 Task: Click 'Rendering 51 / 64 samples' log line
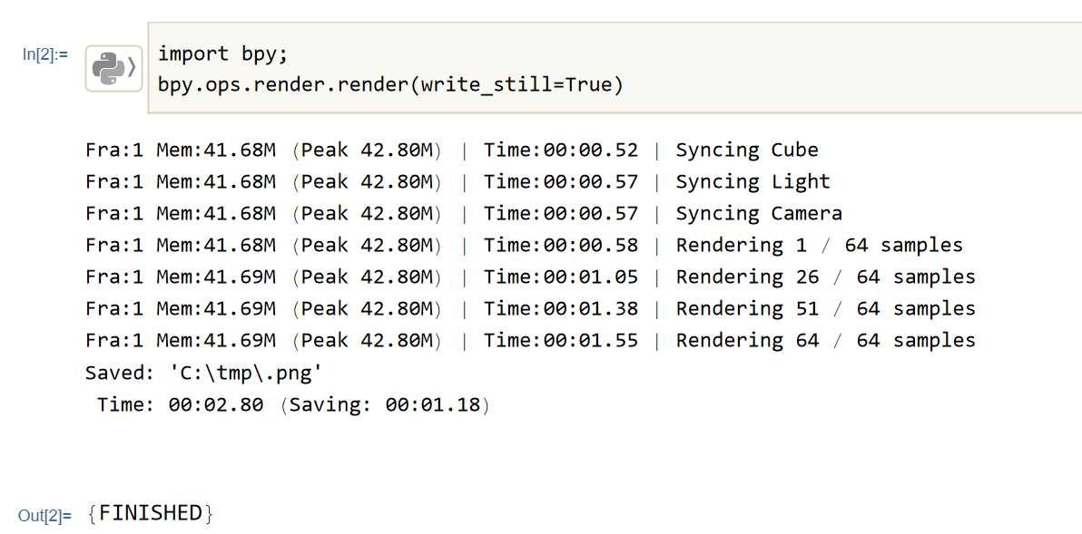click(x=825, y=309)
